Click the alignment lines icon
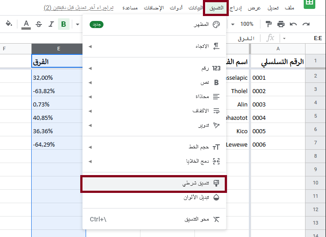 [x=216, y=97]
